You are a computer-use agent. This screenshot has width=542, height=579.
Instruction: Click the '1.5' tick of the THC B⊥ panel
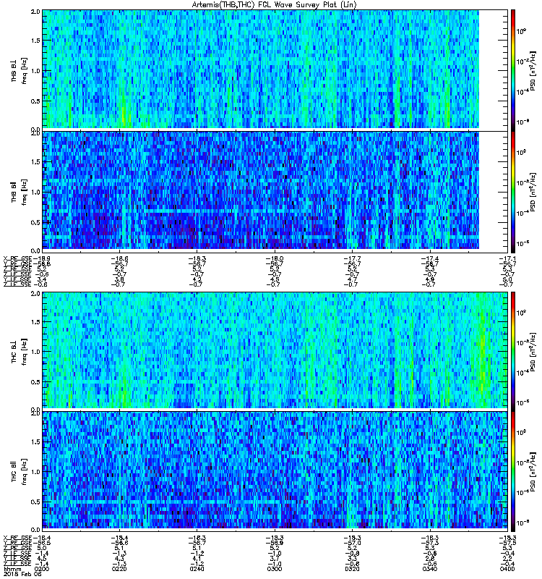click(x=35, y=322)
